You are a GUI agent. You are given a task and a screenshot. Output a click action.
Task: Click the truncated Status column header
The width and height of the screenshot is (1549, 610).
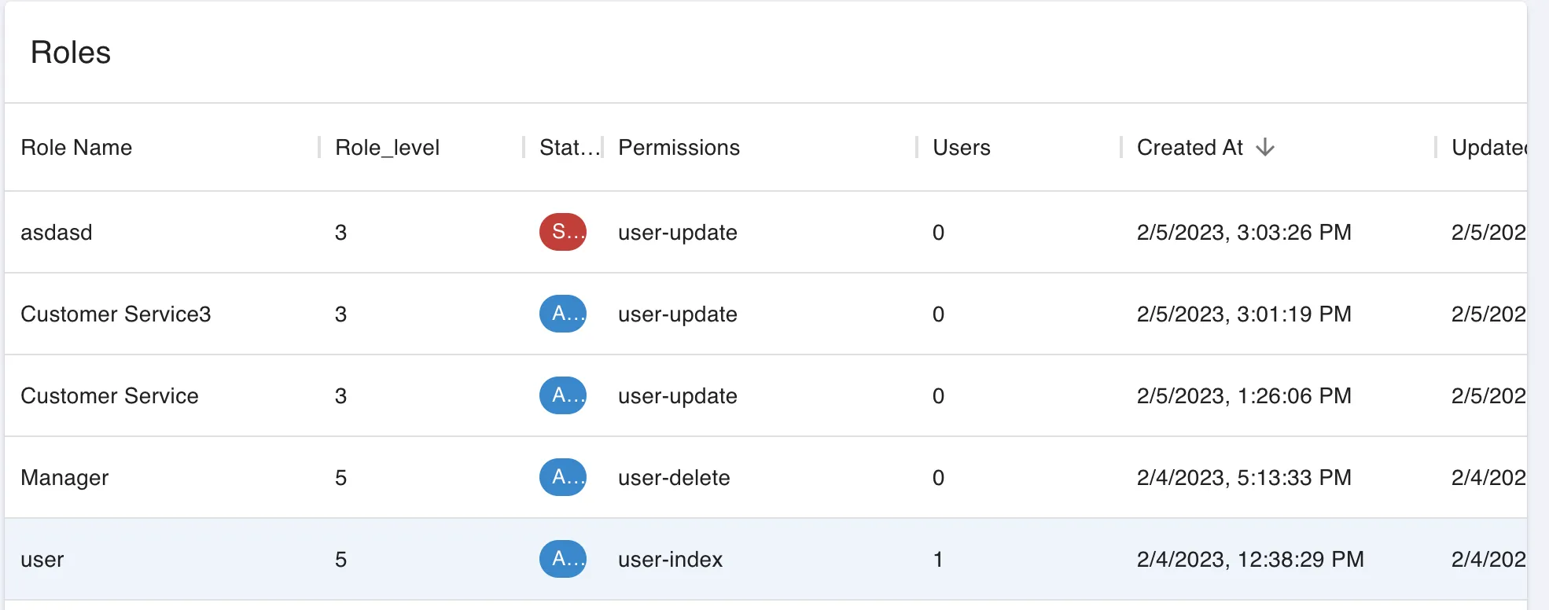[x=568, y=147]
